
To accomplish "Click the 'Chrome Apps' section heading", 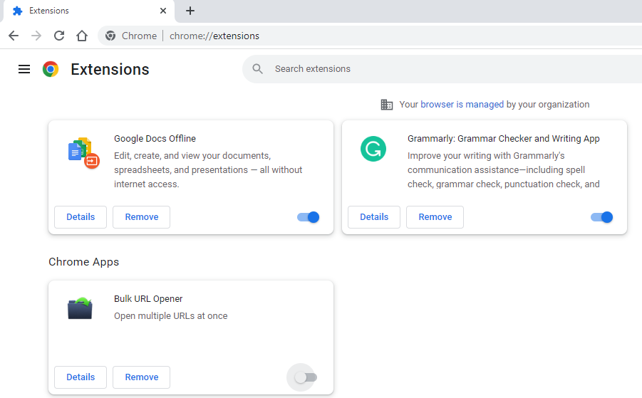I will [x=84, y=262].
